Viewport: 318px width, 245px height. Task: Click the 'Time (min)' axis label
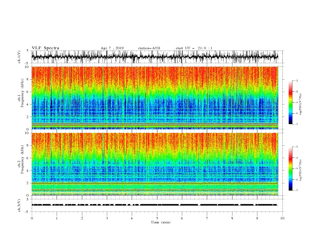[161, 222]
